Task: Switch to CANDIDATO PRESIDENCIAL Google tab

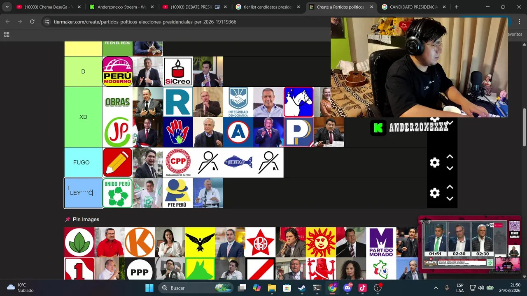Action: [x=413, y=7]
